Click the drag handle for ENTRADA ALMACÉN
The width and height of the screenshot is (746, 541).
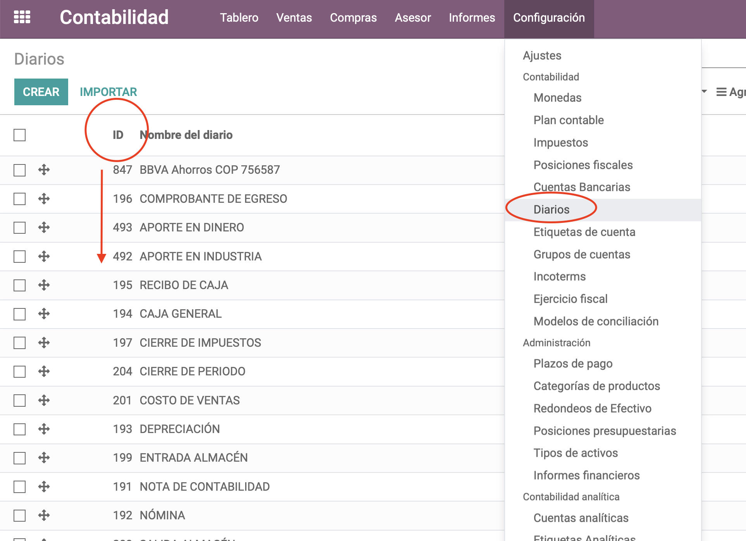pyautogui.click(x=44, y=458)
